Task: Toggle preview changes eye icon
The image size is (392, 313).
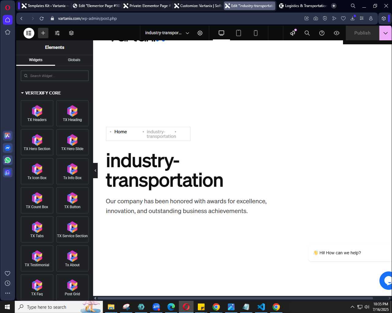Action: [337, 33]
